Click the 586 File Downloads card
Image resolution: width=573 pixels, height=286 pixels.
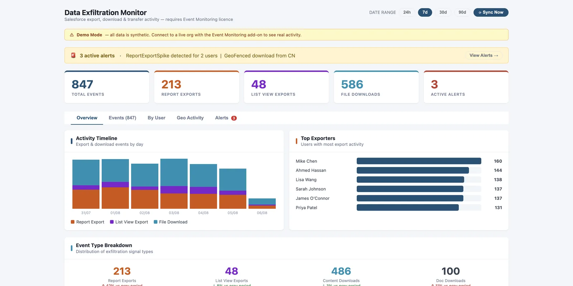click(376, 87)
